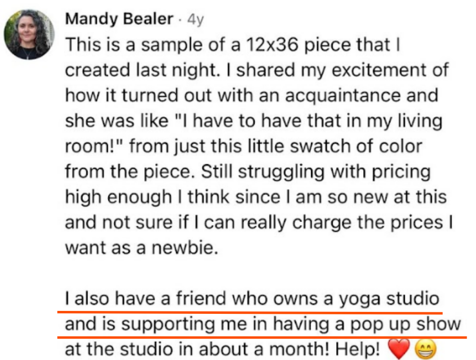
Task: Click the grinning face emoji
Action: (x=425, y=349)
